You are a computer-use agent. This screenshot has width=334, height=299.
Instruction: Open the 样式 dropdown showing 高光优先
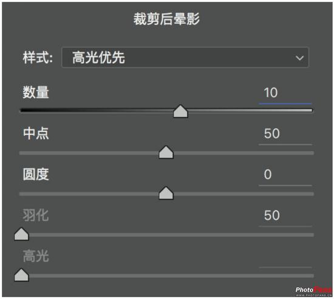click(x=185, y=58)
